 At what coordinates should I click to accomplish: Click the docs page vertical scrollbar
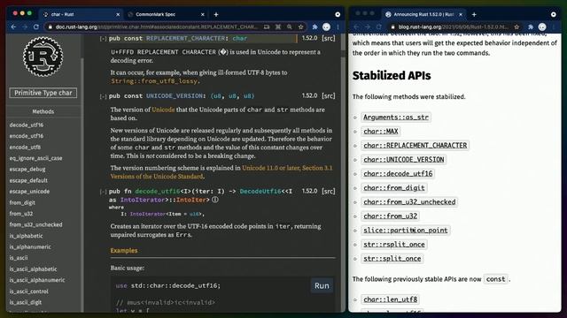(x=343, y=173)
